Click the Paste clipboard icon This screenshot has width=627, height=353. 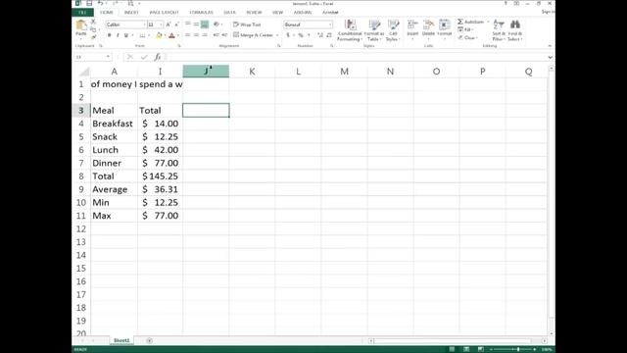pos(81,25)
